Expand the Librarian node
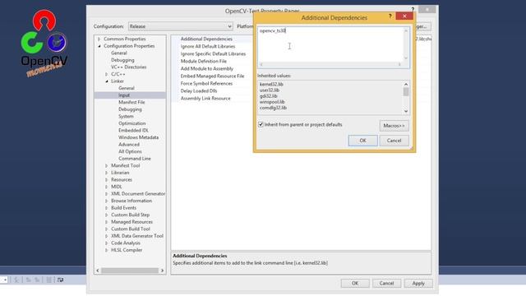The image size is (526, 296). pyautogui.click(x=107, y=173)
